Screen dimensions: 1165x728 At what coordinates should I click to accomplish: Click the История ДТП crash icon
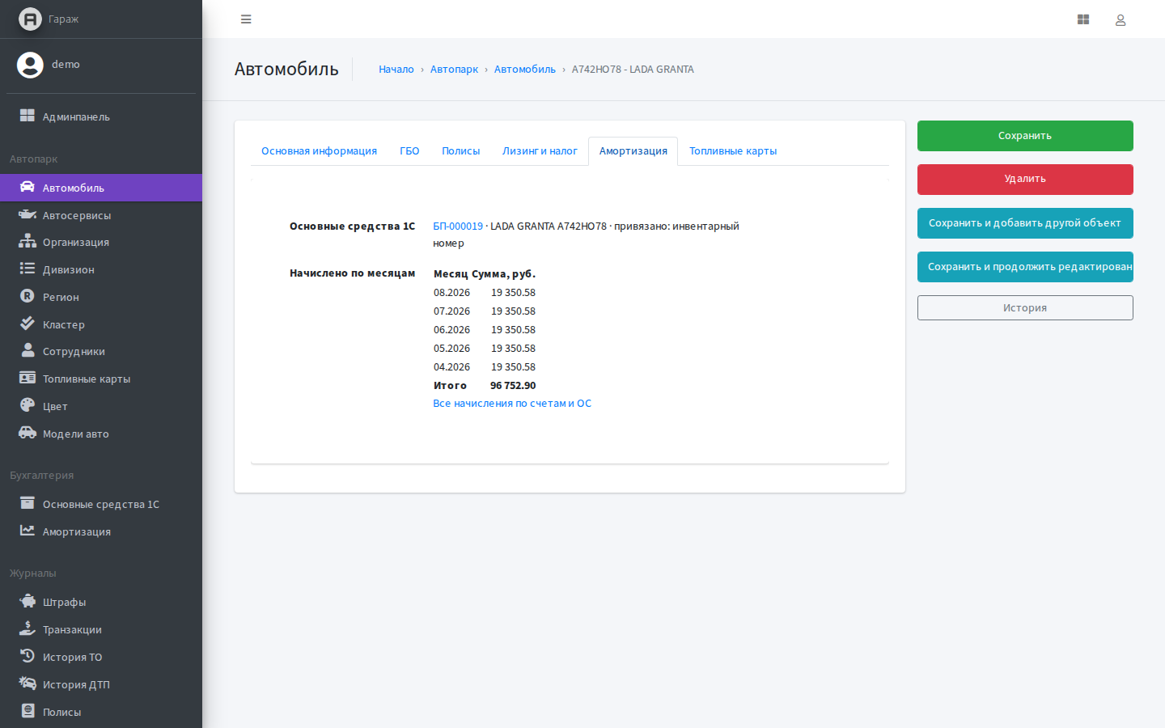click(x=28, y=684)
